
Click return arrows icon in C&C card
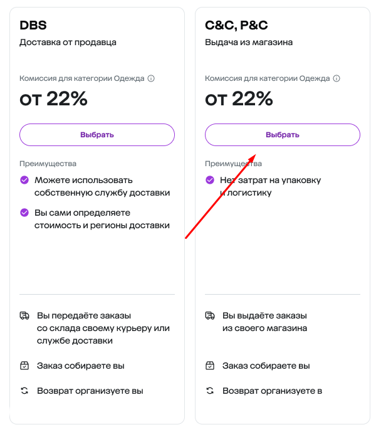(x=210, y=391)
